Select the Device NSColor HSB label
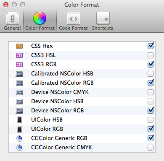This screenshot has width=164, height=161. coord(57,101)
